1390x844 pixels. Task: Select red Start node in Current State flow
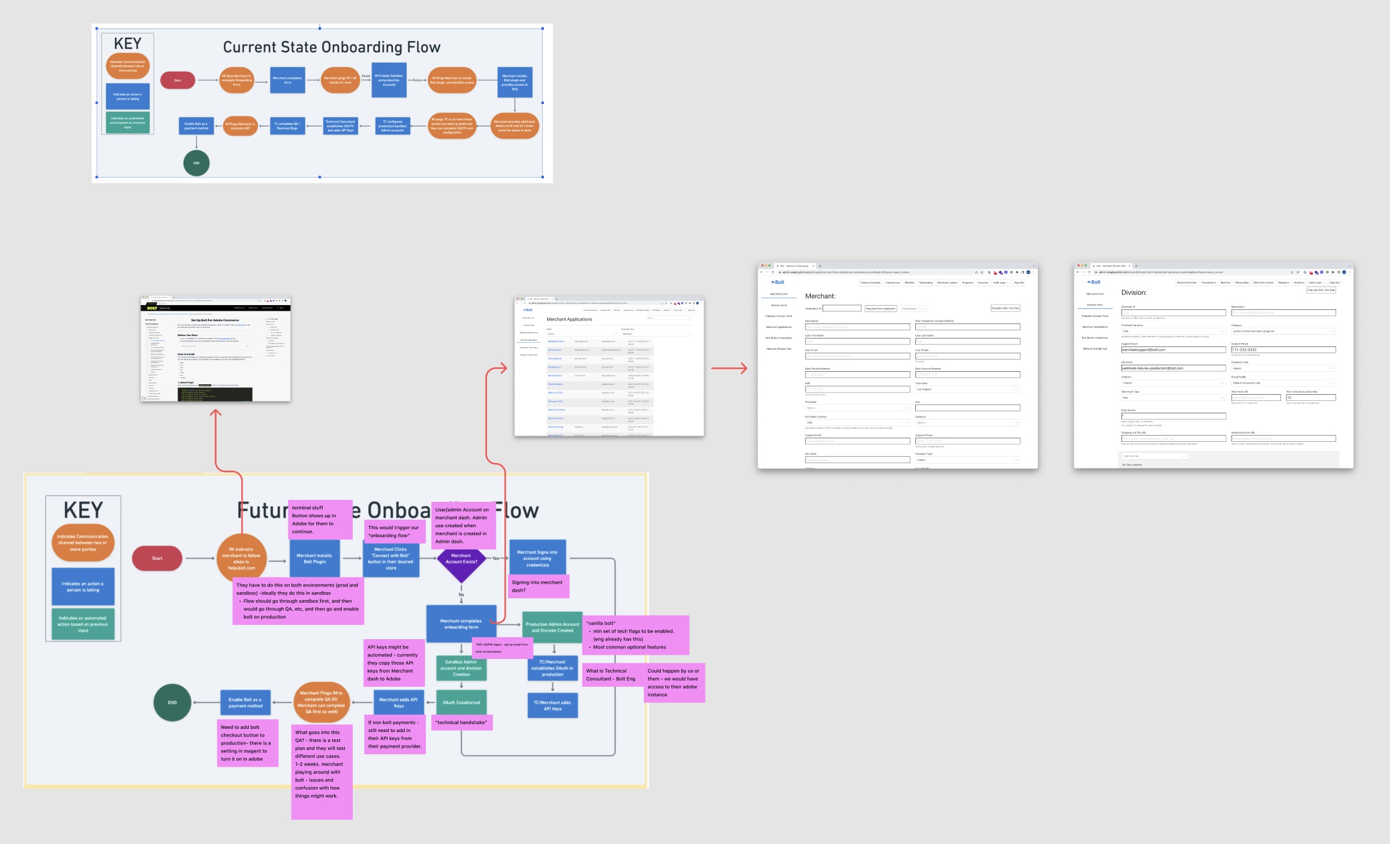coord(178,80)
